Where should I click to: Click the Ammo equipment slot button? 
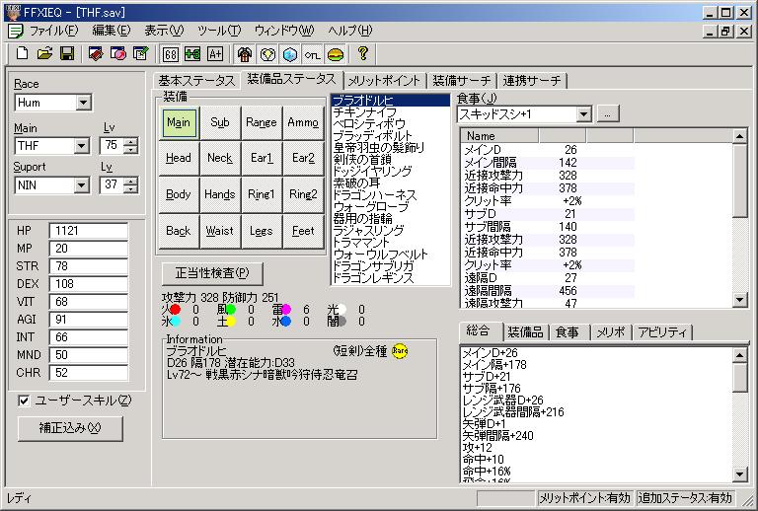303,122
